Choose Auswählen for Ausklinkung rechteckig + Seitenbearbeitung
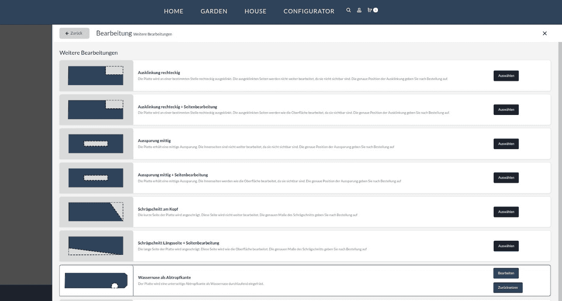 506,110
